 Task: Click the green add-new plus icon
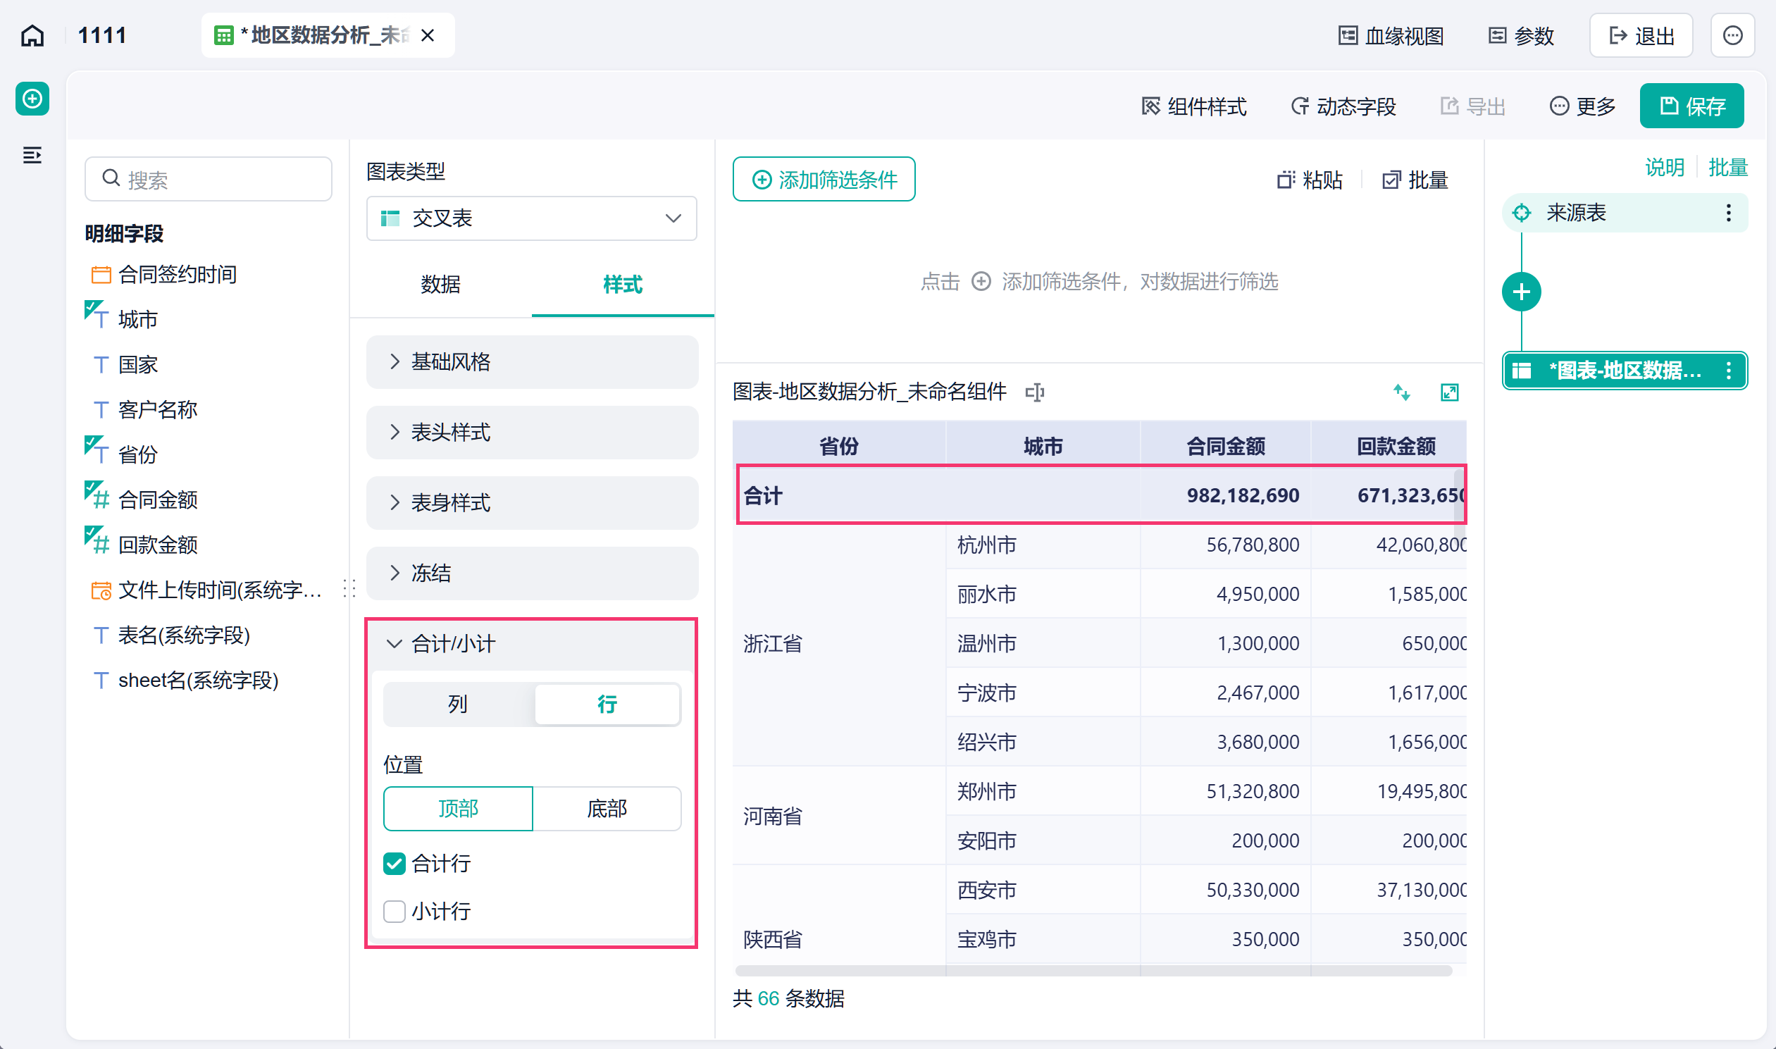[32, 99]
